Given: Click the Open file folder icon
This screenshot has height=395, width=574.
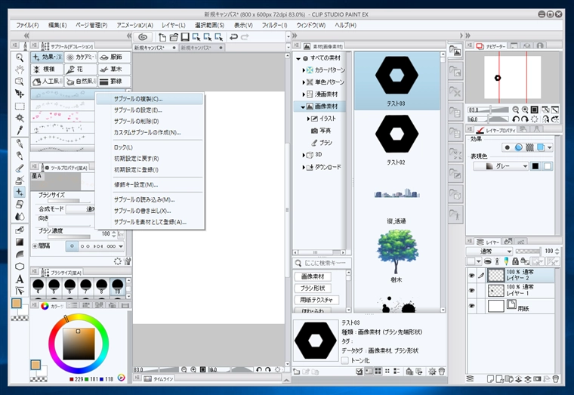Looking at the screenshot, I should pyautogui.click(x=174, y=37).
